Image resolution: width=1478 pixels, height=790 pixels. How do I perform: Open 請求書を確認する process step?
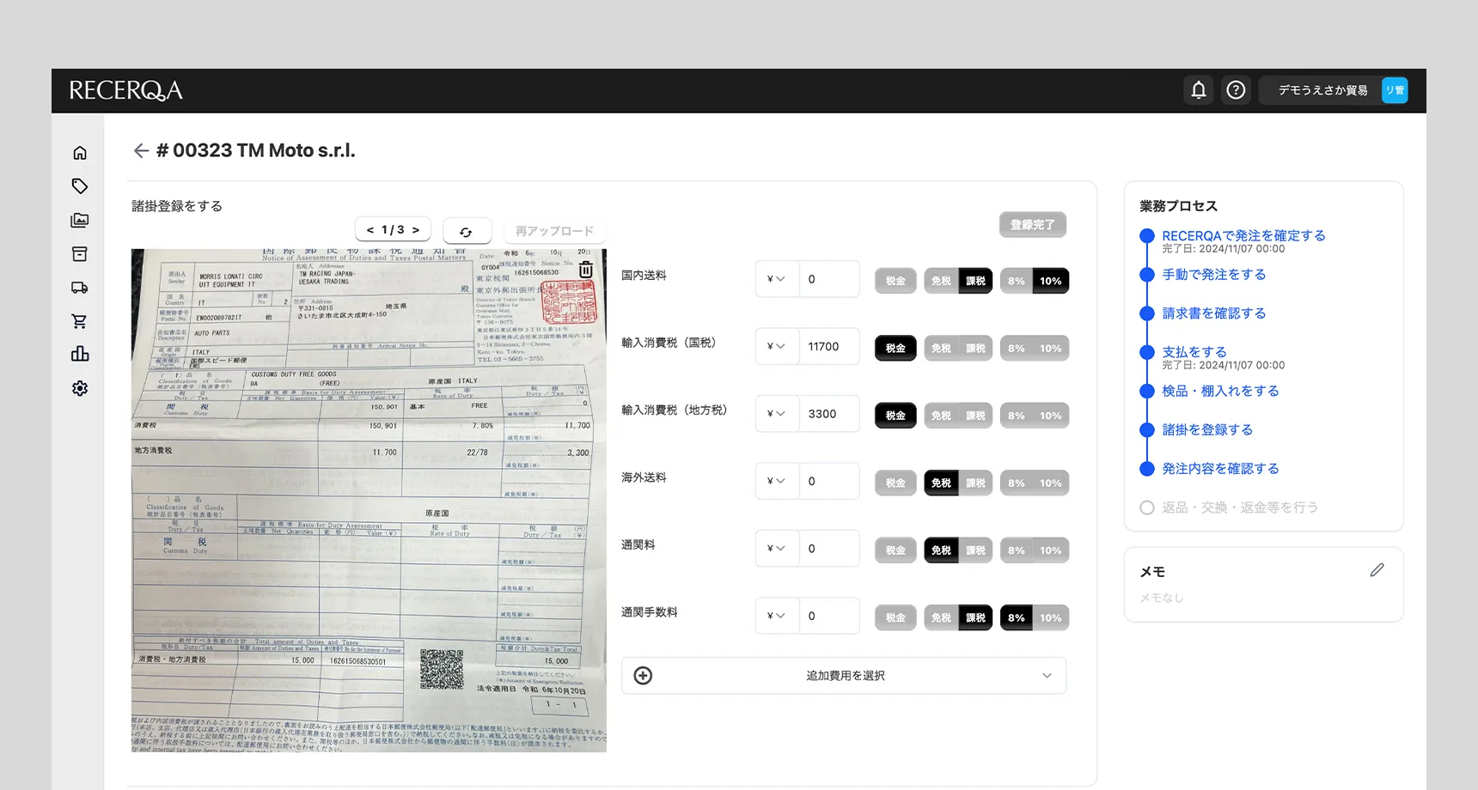(x=1213, y=313)
